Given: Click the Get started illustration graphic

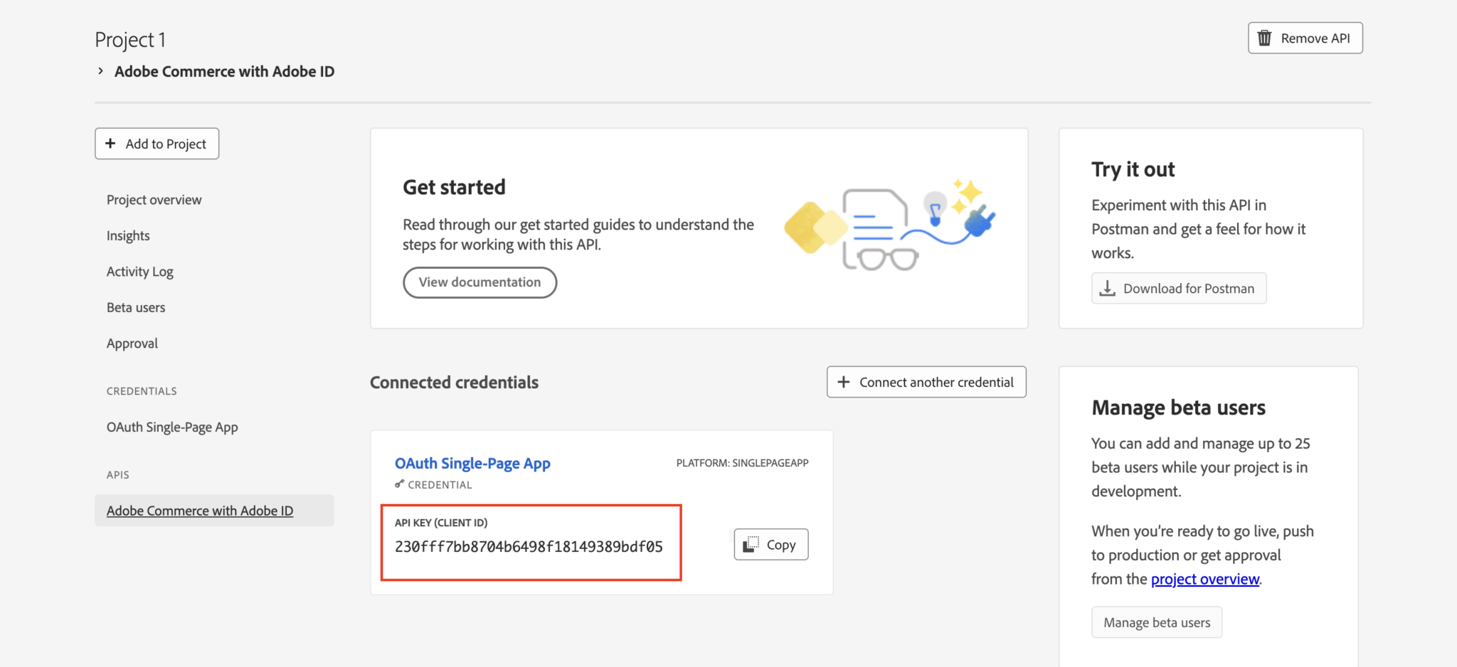Looking at the screenshot, I should point(889,225).
